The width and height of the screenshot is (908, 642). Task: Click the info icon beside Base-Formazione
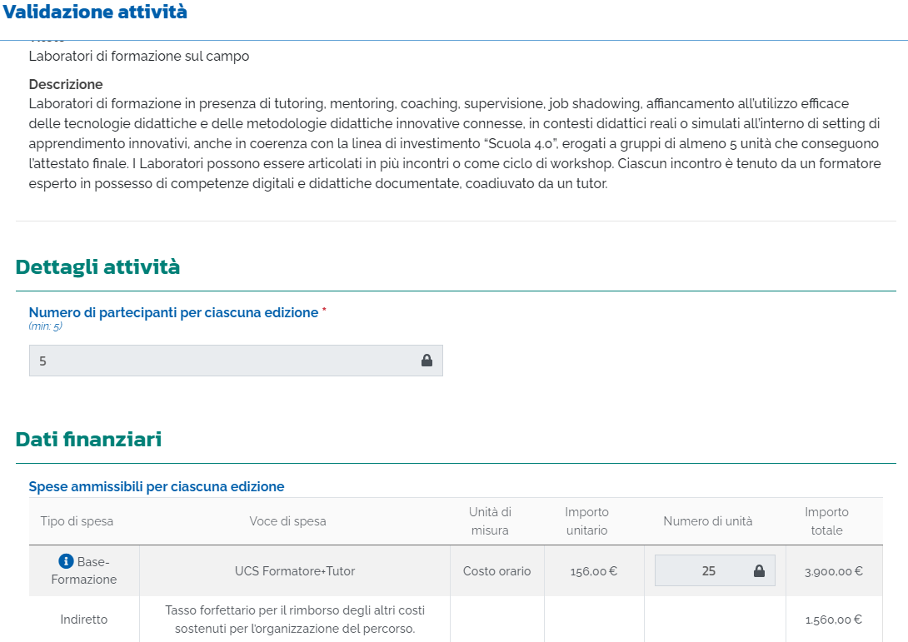pos(66,561)
